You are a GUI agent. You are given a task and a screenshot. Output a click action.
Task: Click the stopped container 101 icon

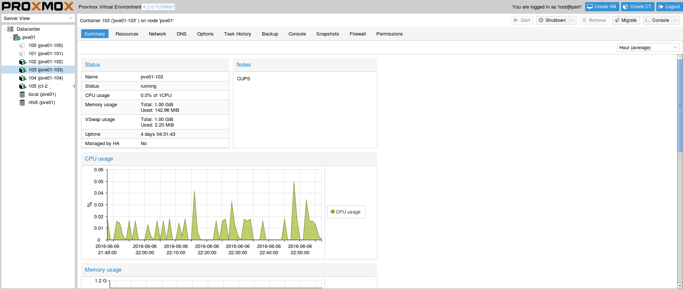pos(22,54)
